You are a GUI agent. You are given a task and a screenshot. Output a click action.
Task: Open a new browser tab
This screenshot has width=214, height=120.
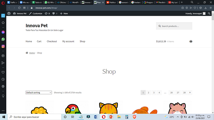click(x=182, y=2)
